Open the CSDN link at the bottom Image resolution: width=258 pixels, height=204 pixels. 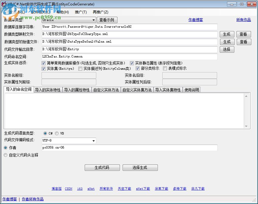69,188
